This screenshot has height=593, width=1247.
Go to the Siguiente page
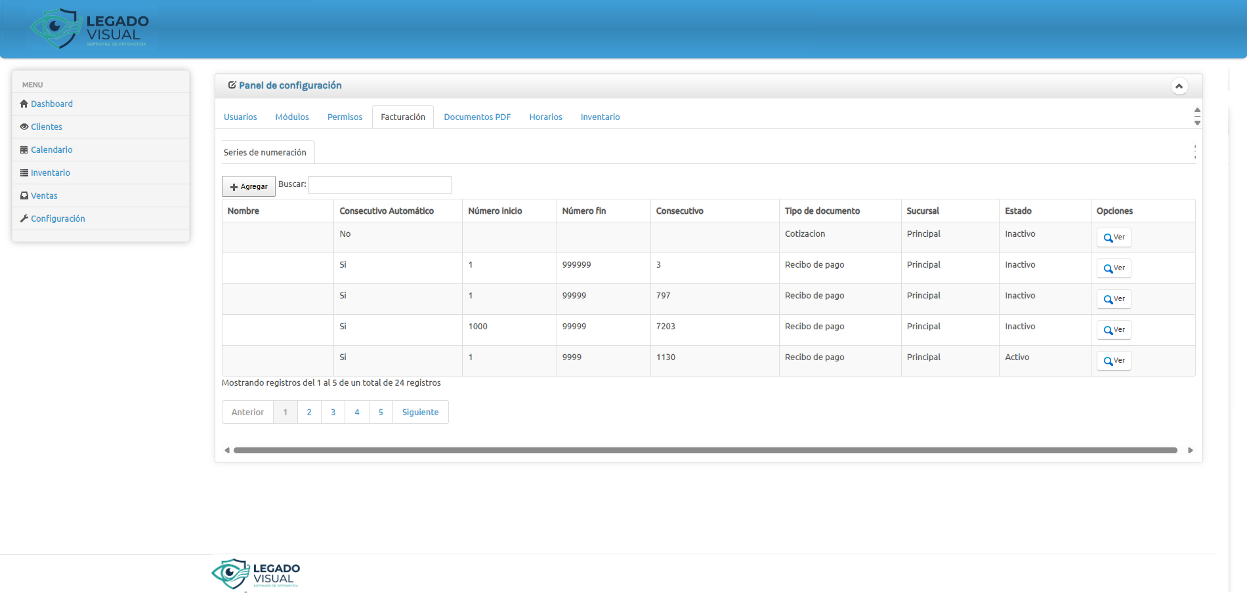tap(420, 413)
